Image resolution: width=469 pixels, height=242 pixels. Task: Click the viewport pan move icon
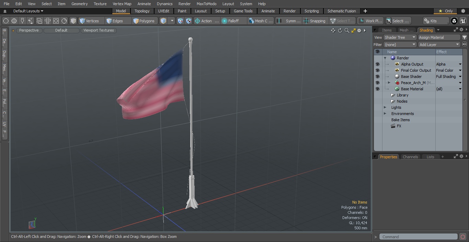pyautogui.click(x=333, y=31)
